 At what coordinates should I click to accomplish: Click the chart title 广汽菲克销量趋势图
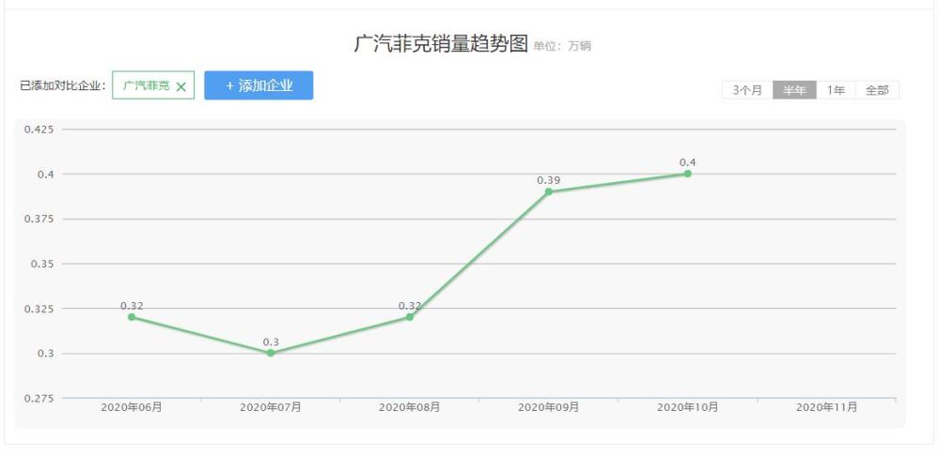[441, 44]
